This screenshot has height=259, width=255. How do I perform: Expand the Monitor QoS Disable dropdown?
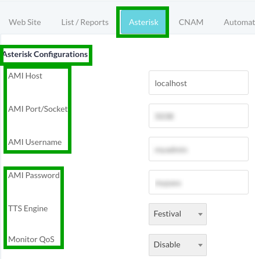pyautogui.click(x=178, y=245)
